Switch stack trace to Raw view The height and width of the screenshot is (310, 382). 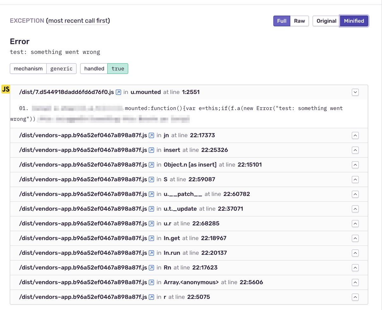coord(299,21)
